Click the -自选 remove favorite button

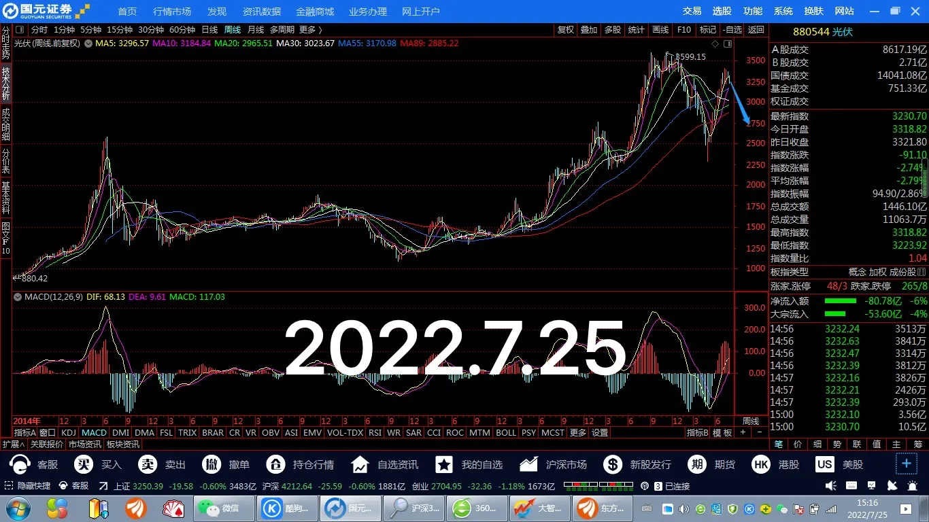coord(732,30)
